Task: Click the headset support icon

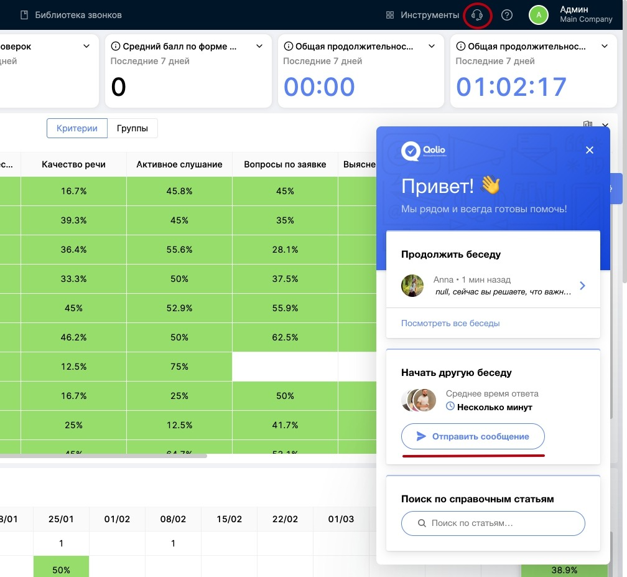Action: pyautogui.click(x=477, y=15)
